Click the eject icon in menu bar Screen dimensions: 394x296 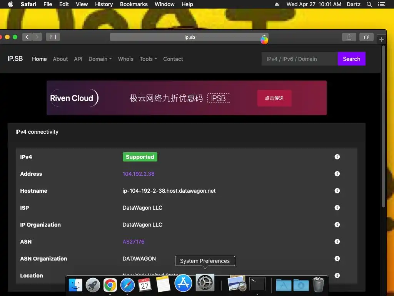(x=277, y=4)
